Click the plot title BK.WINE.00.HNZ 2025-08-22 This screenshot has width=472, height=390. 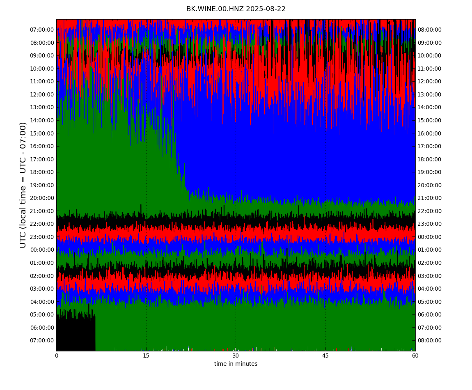[x=236, y=9]
